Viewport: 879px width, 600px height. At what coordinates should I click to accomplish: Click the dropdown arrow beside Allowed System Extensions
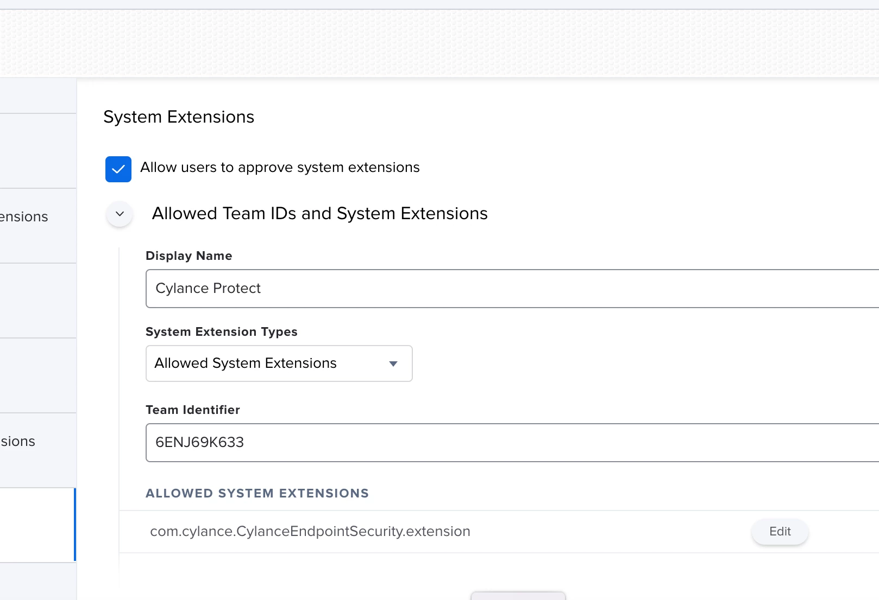pyautogui.click(x=393, y=363)
